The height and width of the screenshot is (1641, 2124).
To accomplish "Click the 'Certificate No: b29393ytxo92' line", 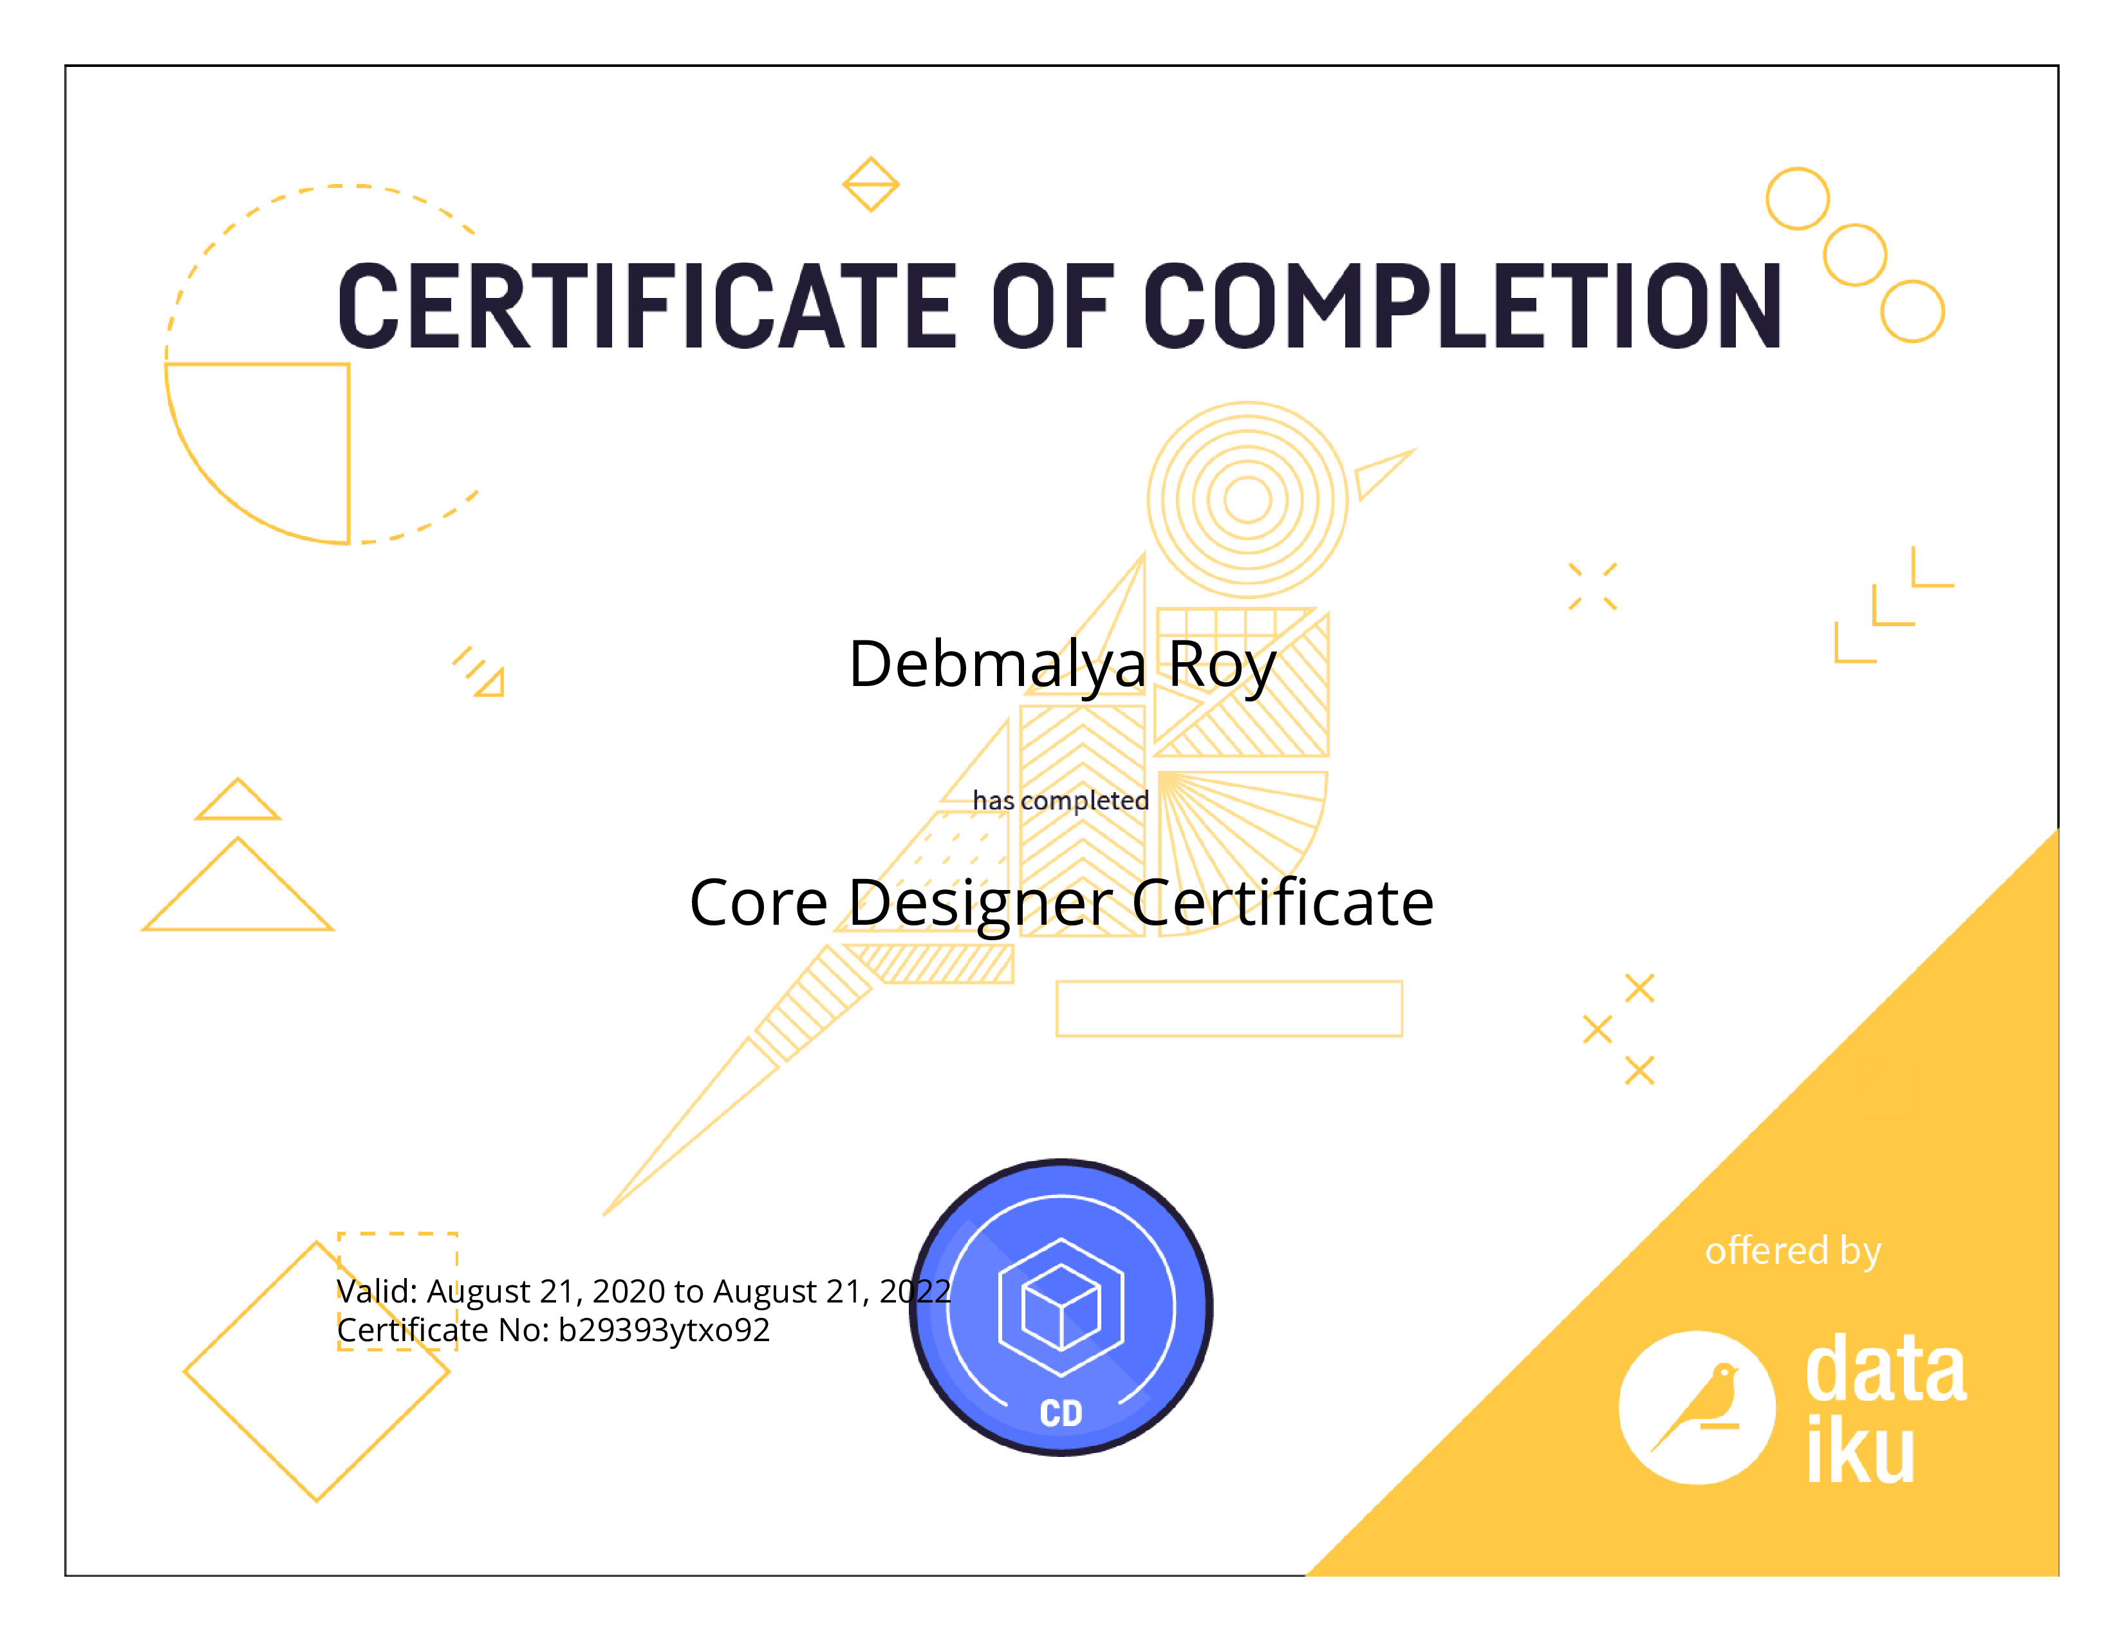I will point(554,1330).
